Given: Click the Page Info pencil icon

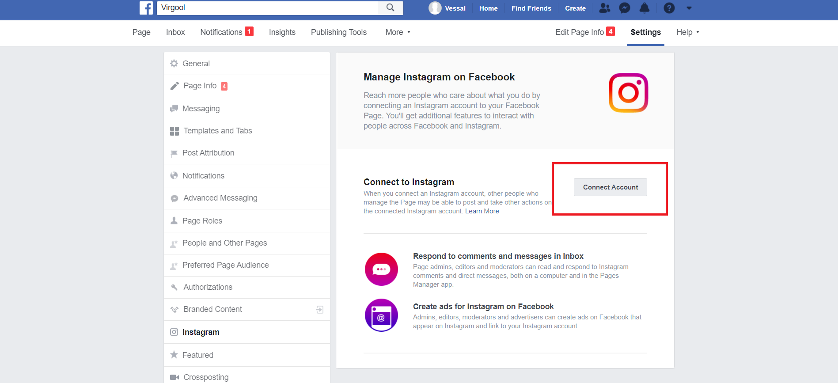Looking at the screenshot, I should click(x=174, y=86).
